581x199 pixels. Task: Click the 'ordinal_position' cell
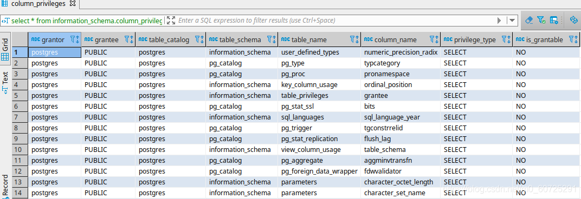pos(401,85)
